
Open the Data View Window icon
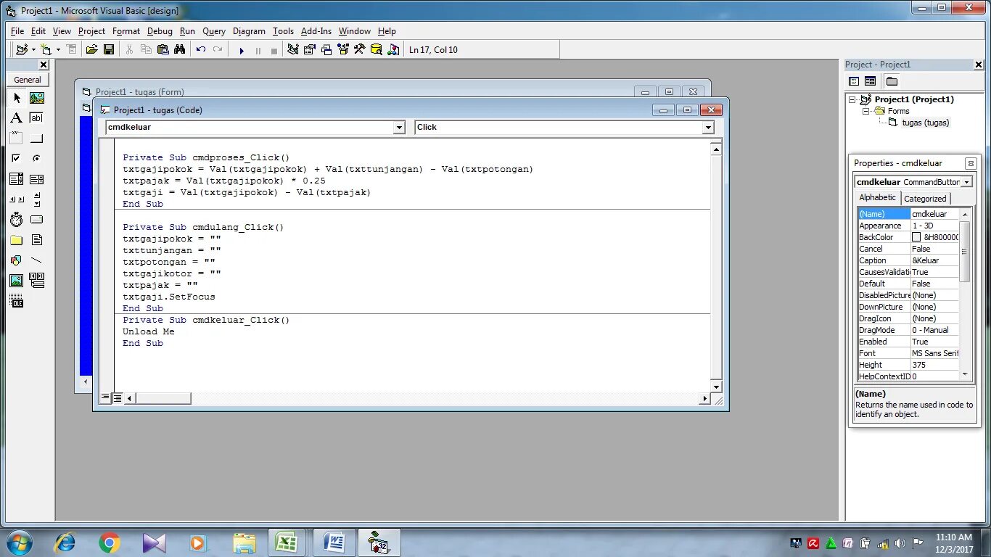point(377,49)
